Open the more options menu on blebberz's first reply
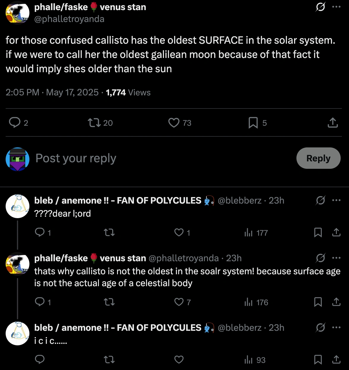Image resolution: width=349 pixels, height=370 pixels. [337, 200]
